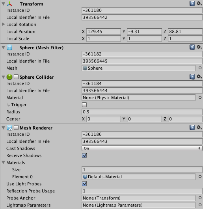Open Transform component gear settings menu
Screen dimensions: 203x209
click(x=199, y=4)
